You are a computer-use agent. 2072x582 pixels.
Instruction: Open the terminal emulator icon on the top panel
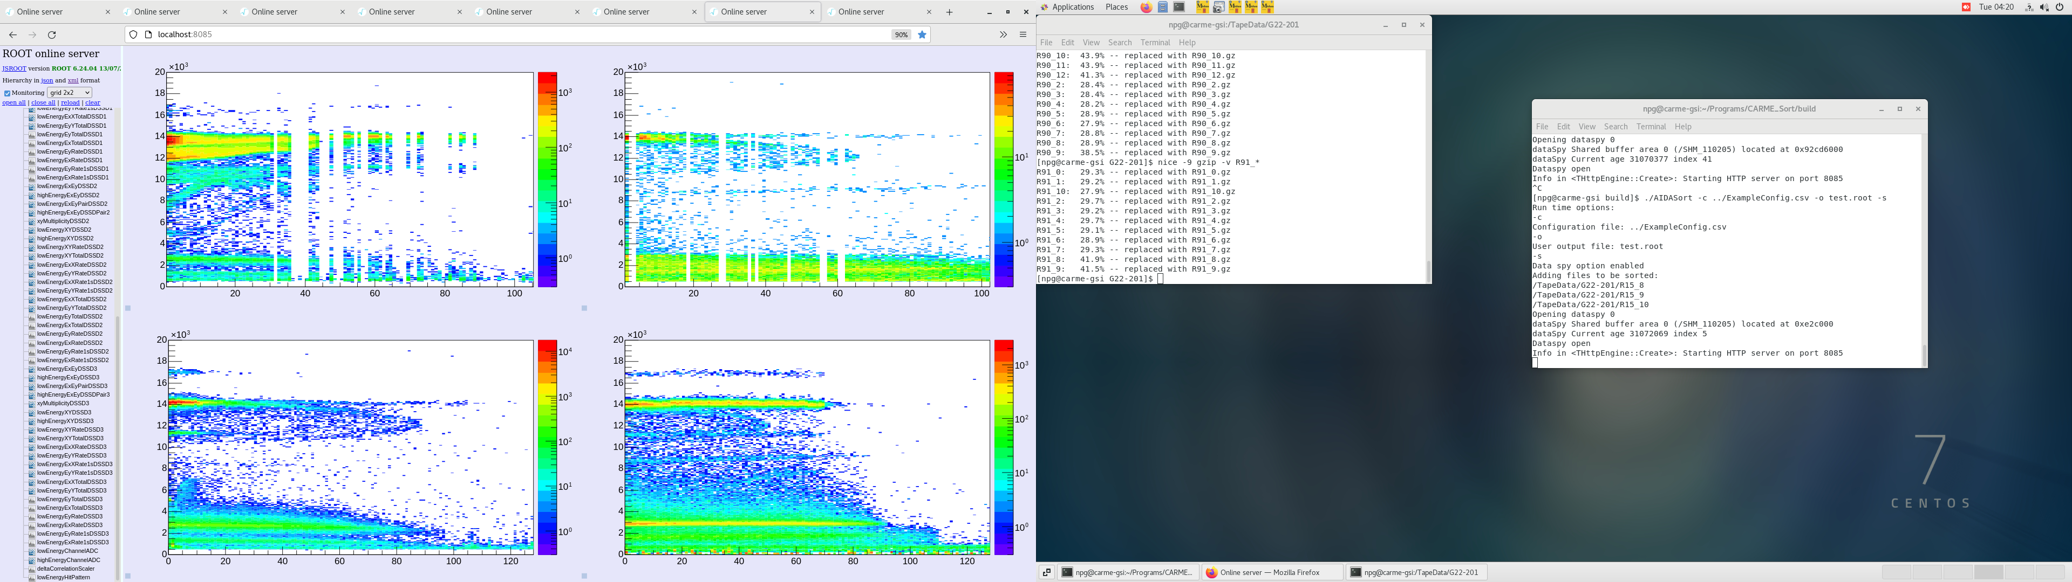[1179, 7]
